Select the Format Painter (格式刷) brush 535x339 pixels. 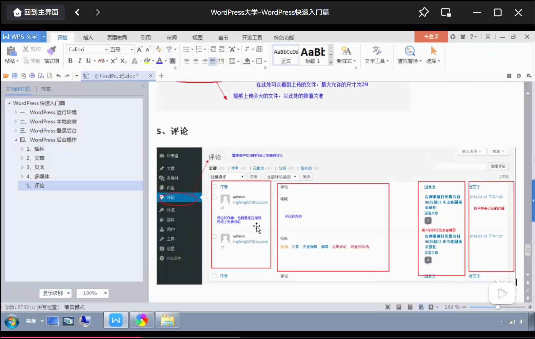(51, 51)
